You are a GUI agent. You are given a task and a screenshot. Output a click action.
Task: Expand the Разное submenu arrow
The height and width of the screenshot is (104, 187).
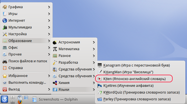[x=94, y=56]
